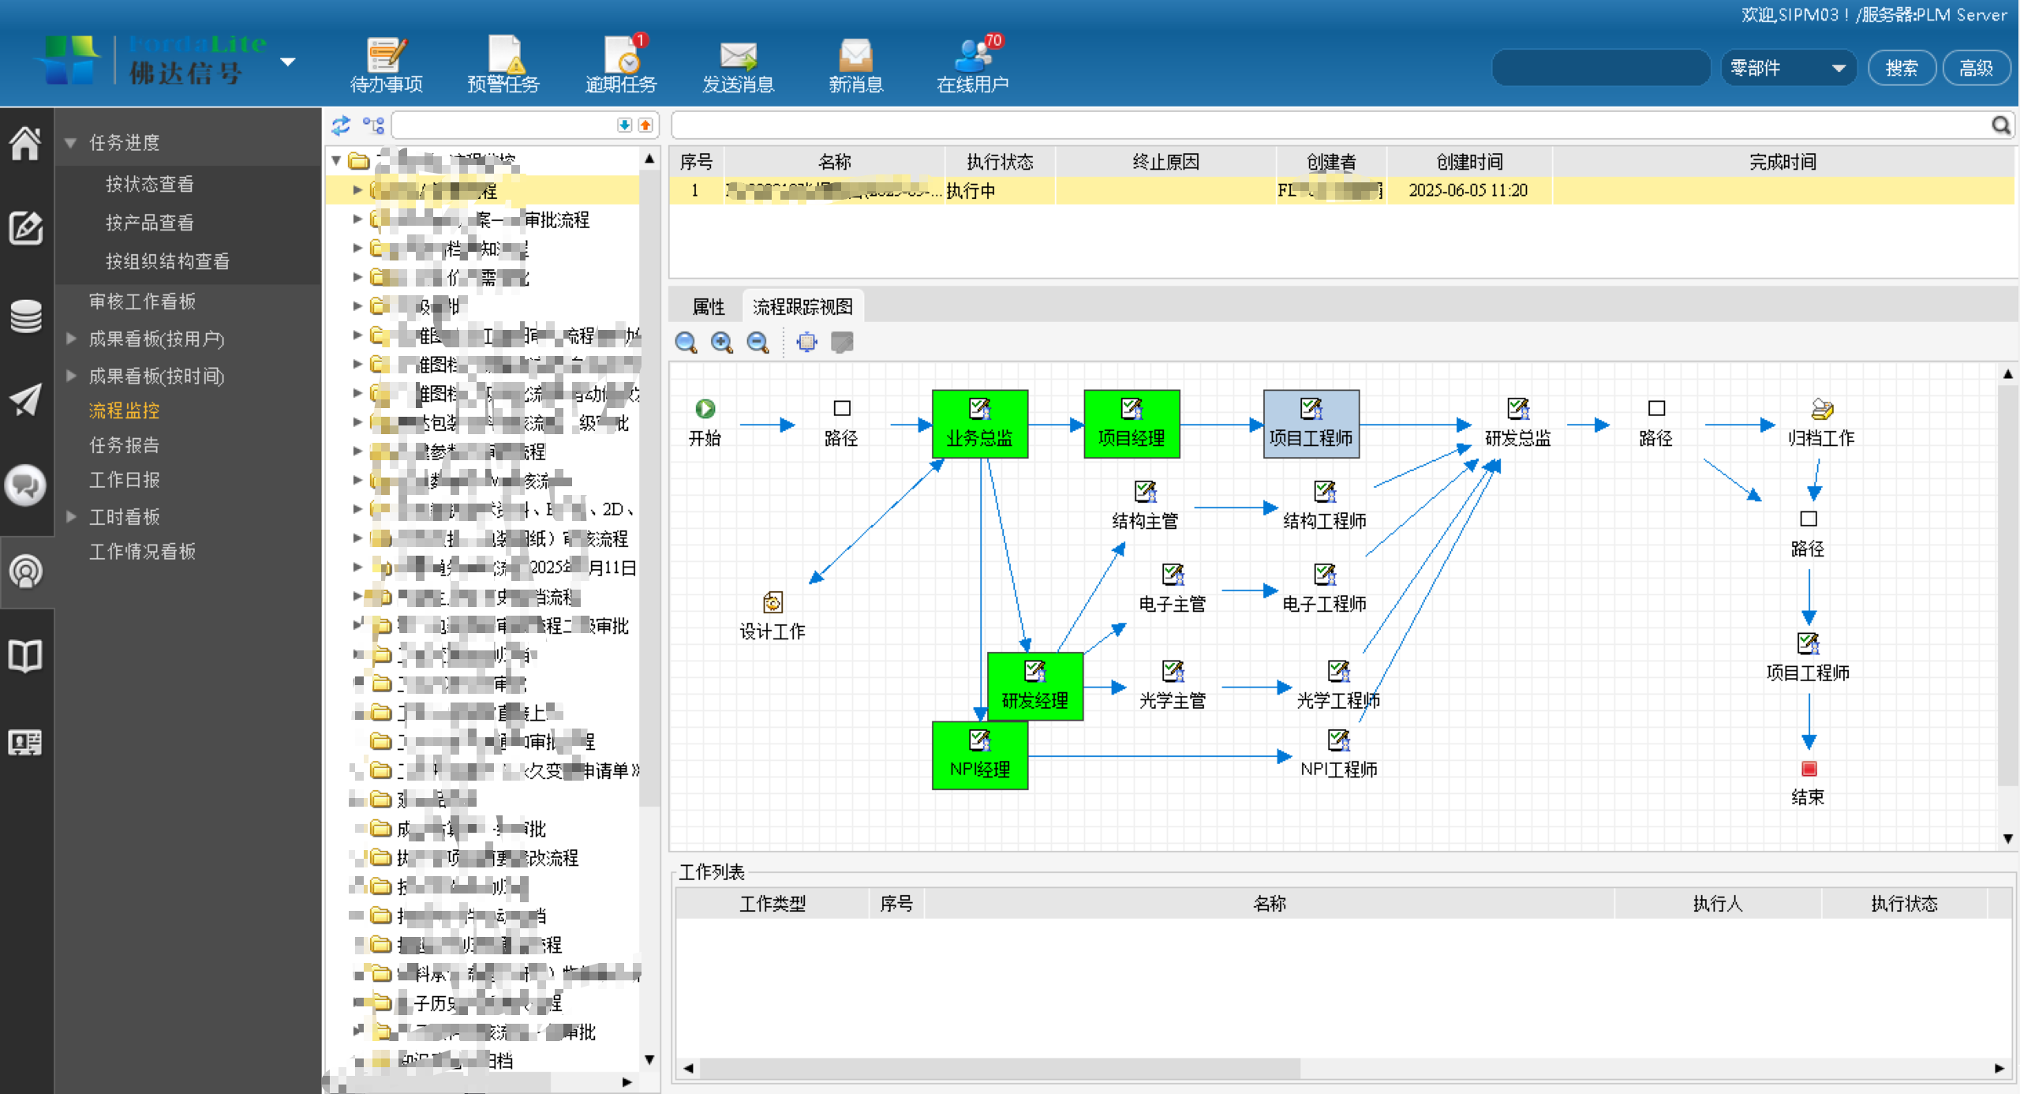Click the orange up arrow in tree search
2020x1094 pixels.
645,126
